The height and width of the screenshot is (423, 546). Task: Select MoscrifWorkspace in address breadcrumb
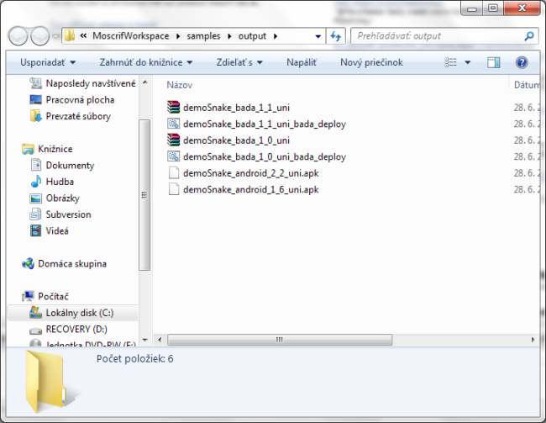point(130,36)
